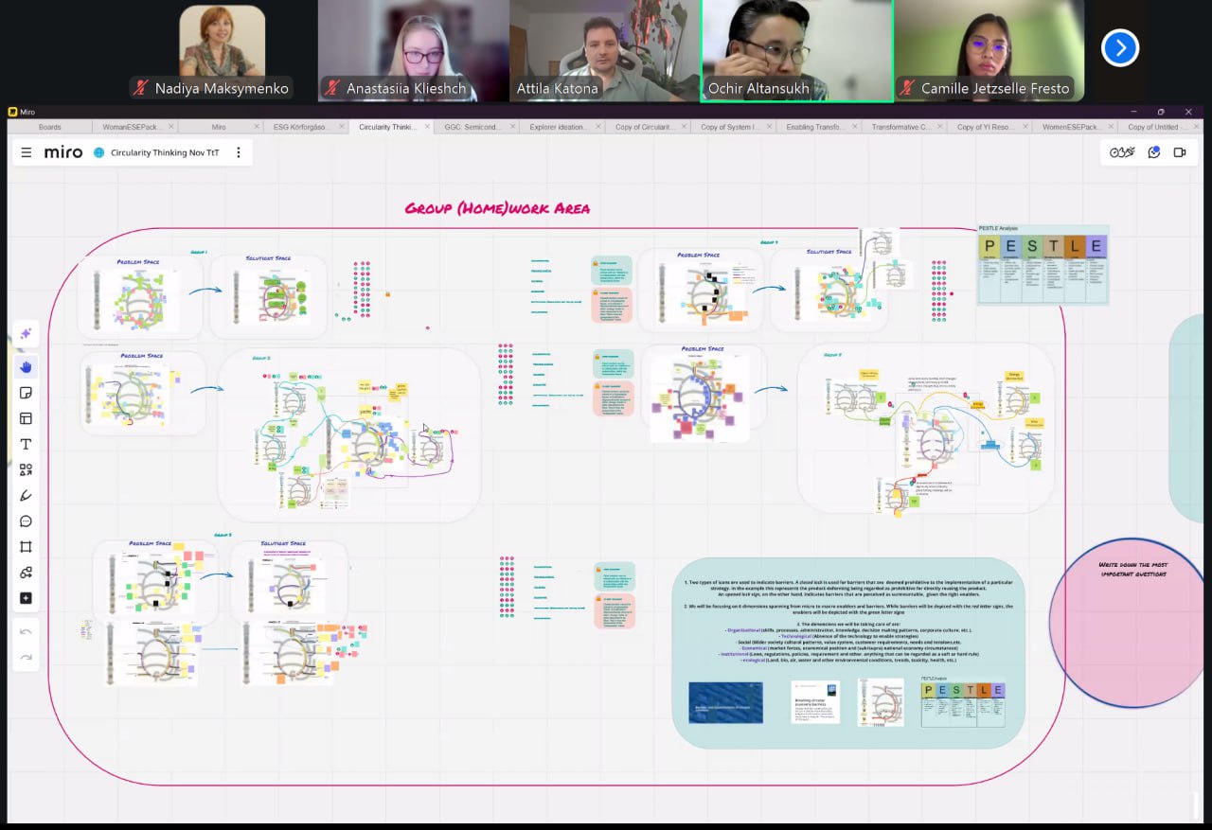Click the Circularity Thinking Nov TtT board title

pyautogui.click(x=164, y=152)
